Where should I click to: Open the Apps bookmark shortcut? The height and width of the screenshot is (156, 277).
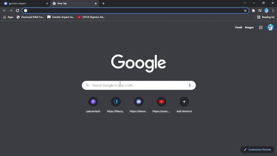click(x=8, y=17)
